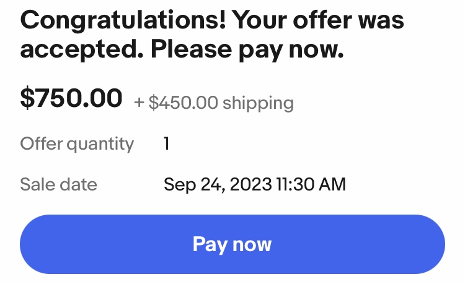Viewport: 465px width, 282px height.
Task: Click the word 'shipping' beside the price
Action: point(258,103)
